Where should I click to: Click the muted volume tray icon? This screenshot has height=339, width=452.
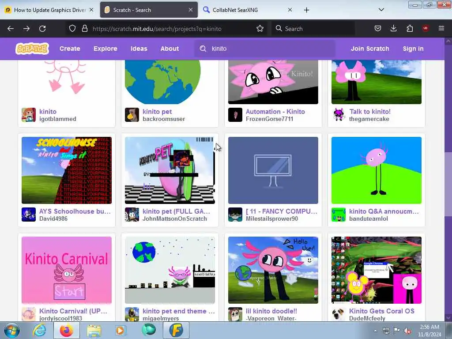coord(407,331)
